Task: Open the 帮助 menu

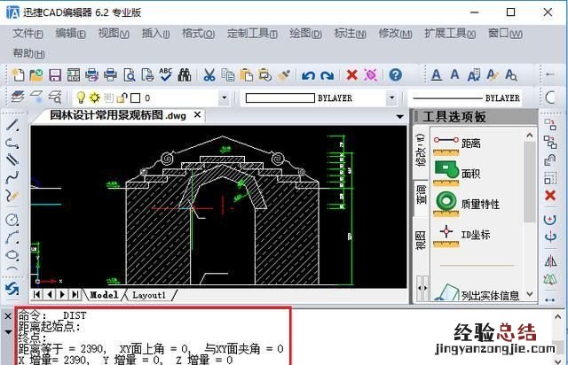Action: [x=28, y=53]
